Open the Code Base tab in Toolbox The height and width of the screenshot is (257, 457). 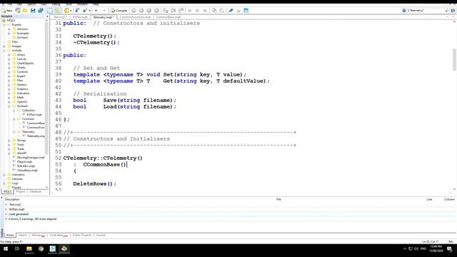[x=59, y=235]
